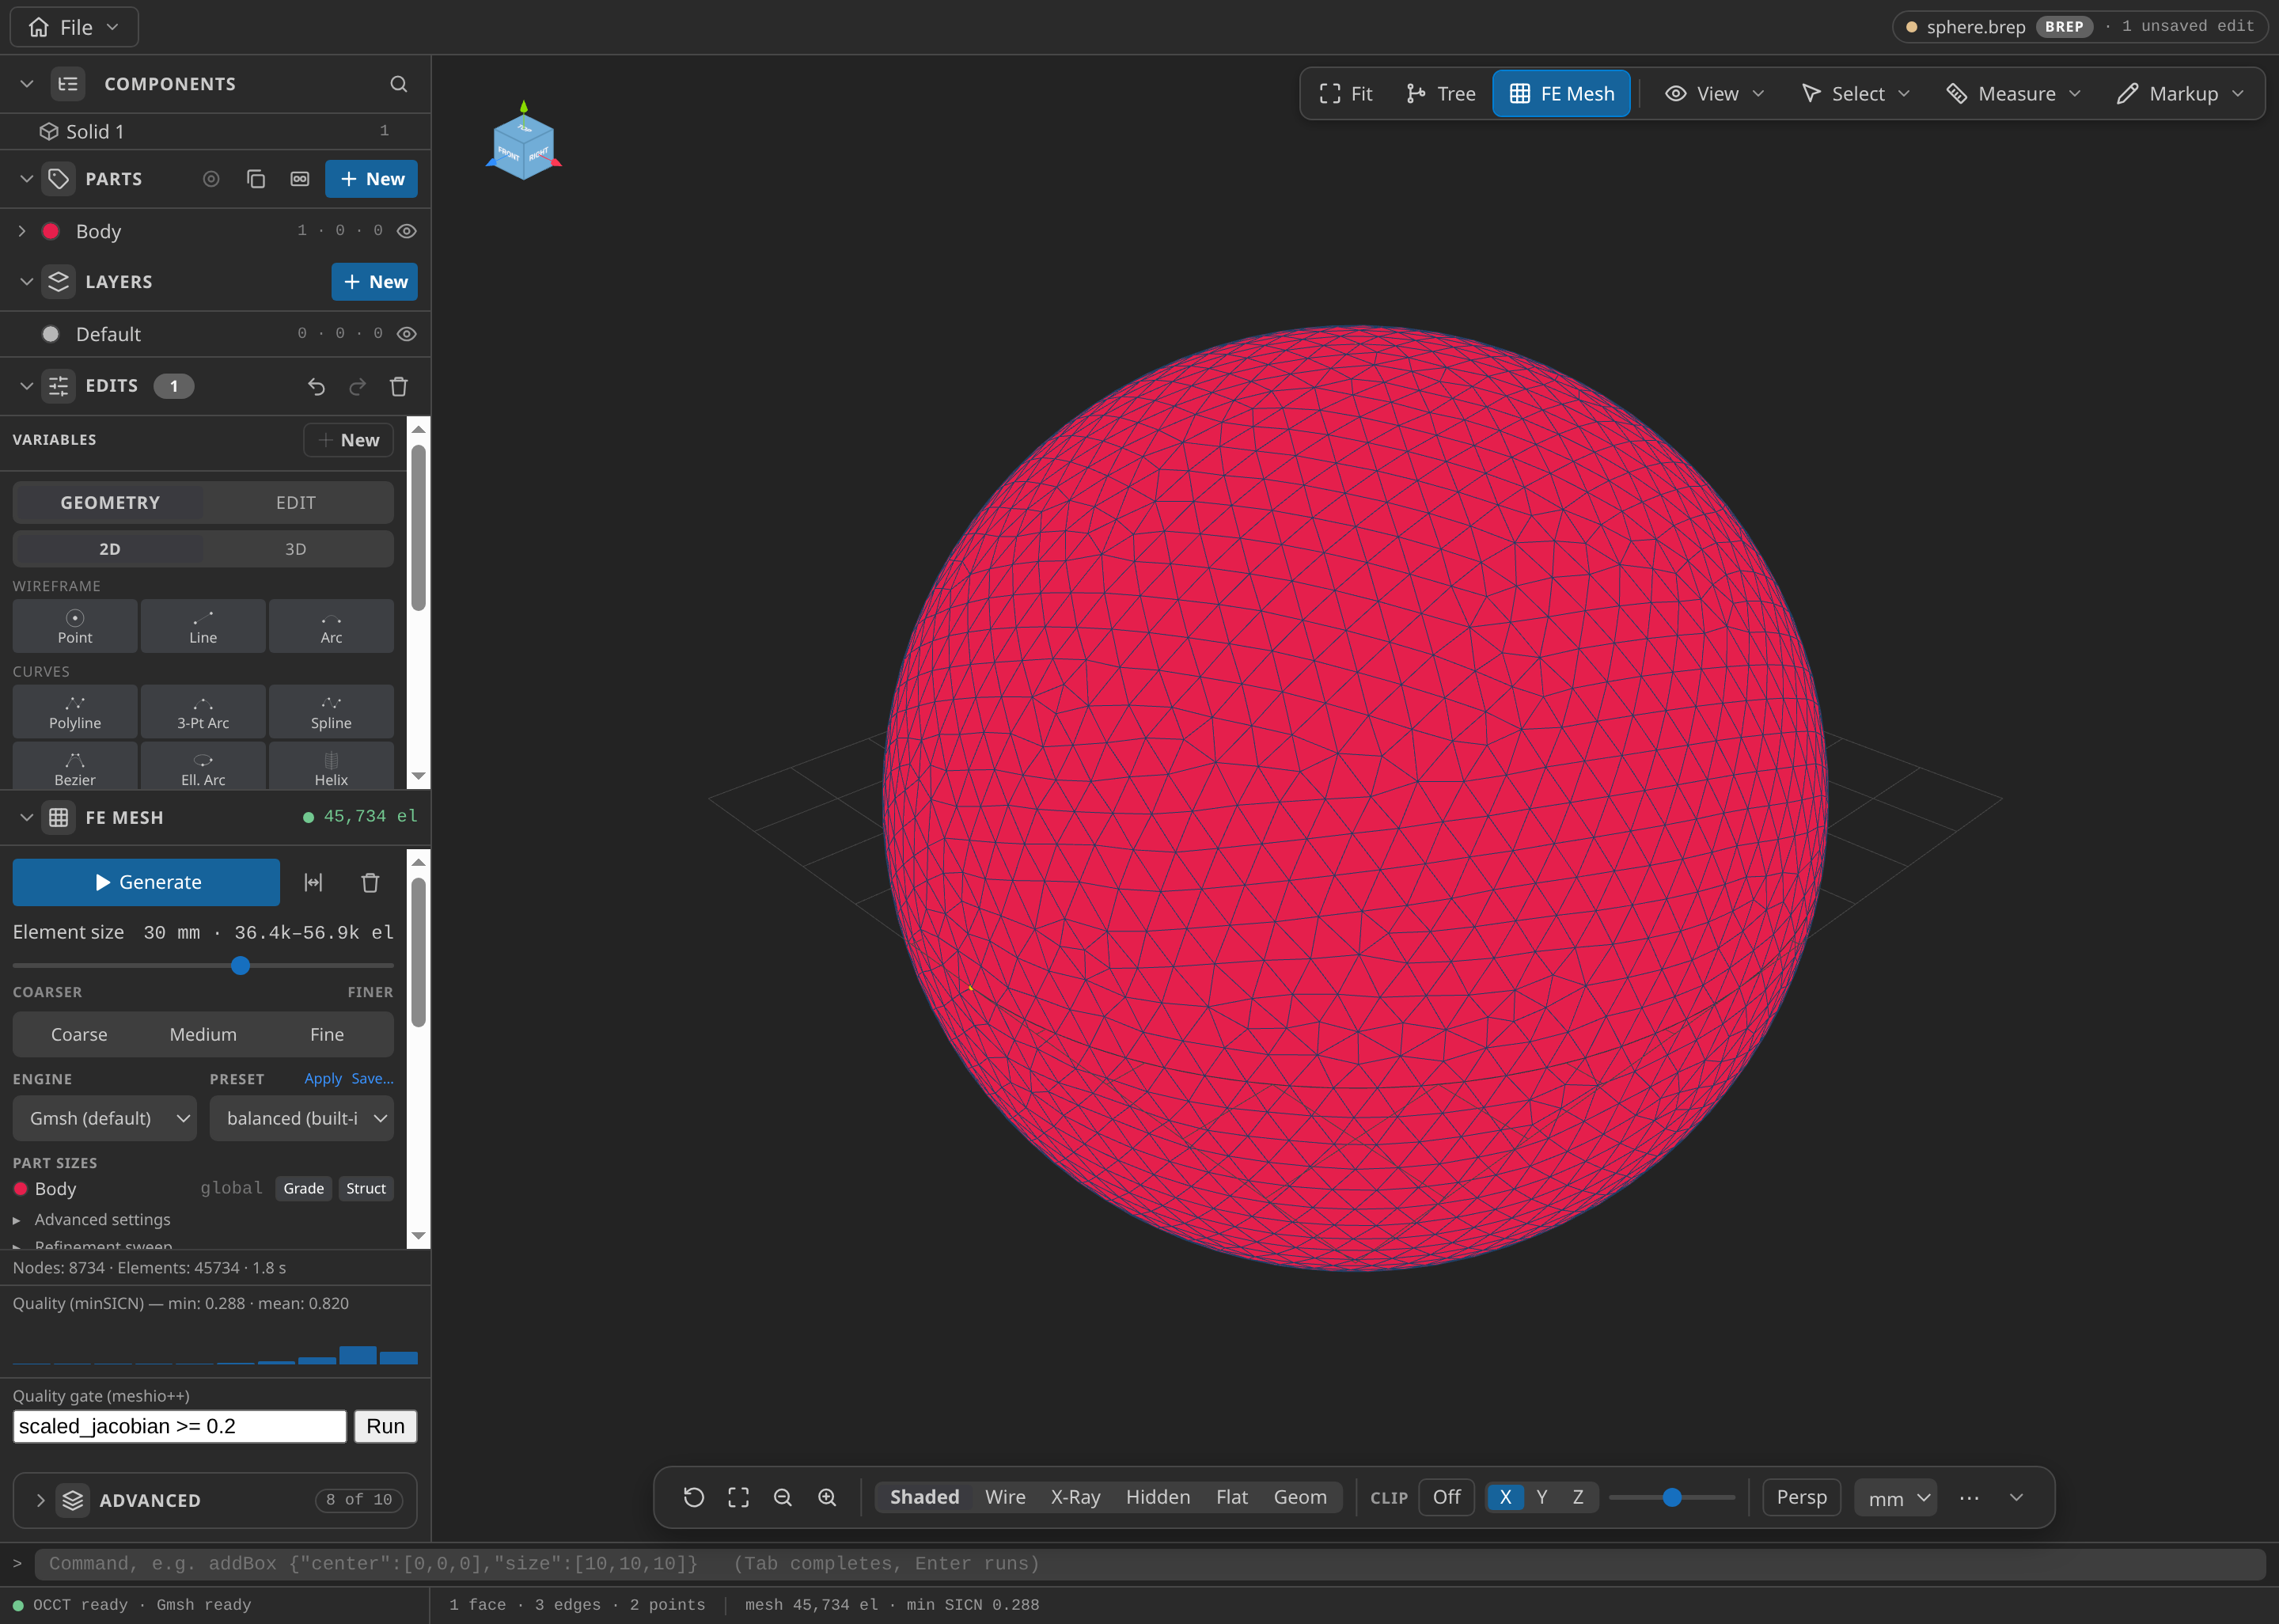Toggle clip Off button
Viewport: 2279px width, 1624px height.
coord(1447,1497)
